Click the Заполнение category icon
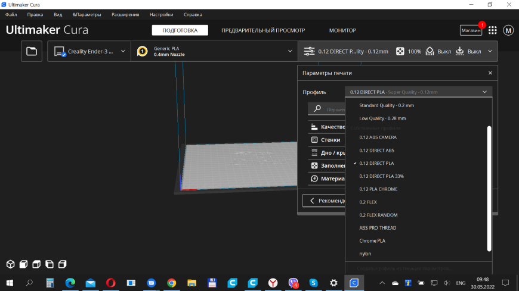Screen dimensions: 519x291 [x=314, y=165]
